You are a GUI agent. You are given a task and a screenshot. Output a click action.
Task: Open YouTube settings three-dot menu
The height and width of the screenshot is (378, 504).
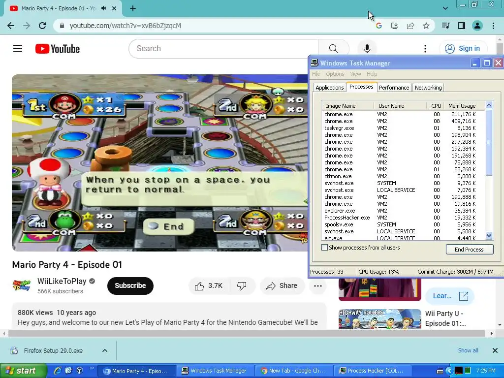(x=425, y=49)
